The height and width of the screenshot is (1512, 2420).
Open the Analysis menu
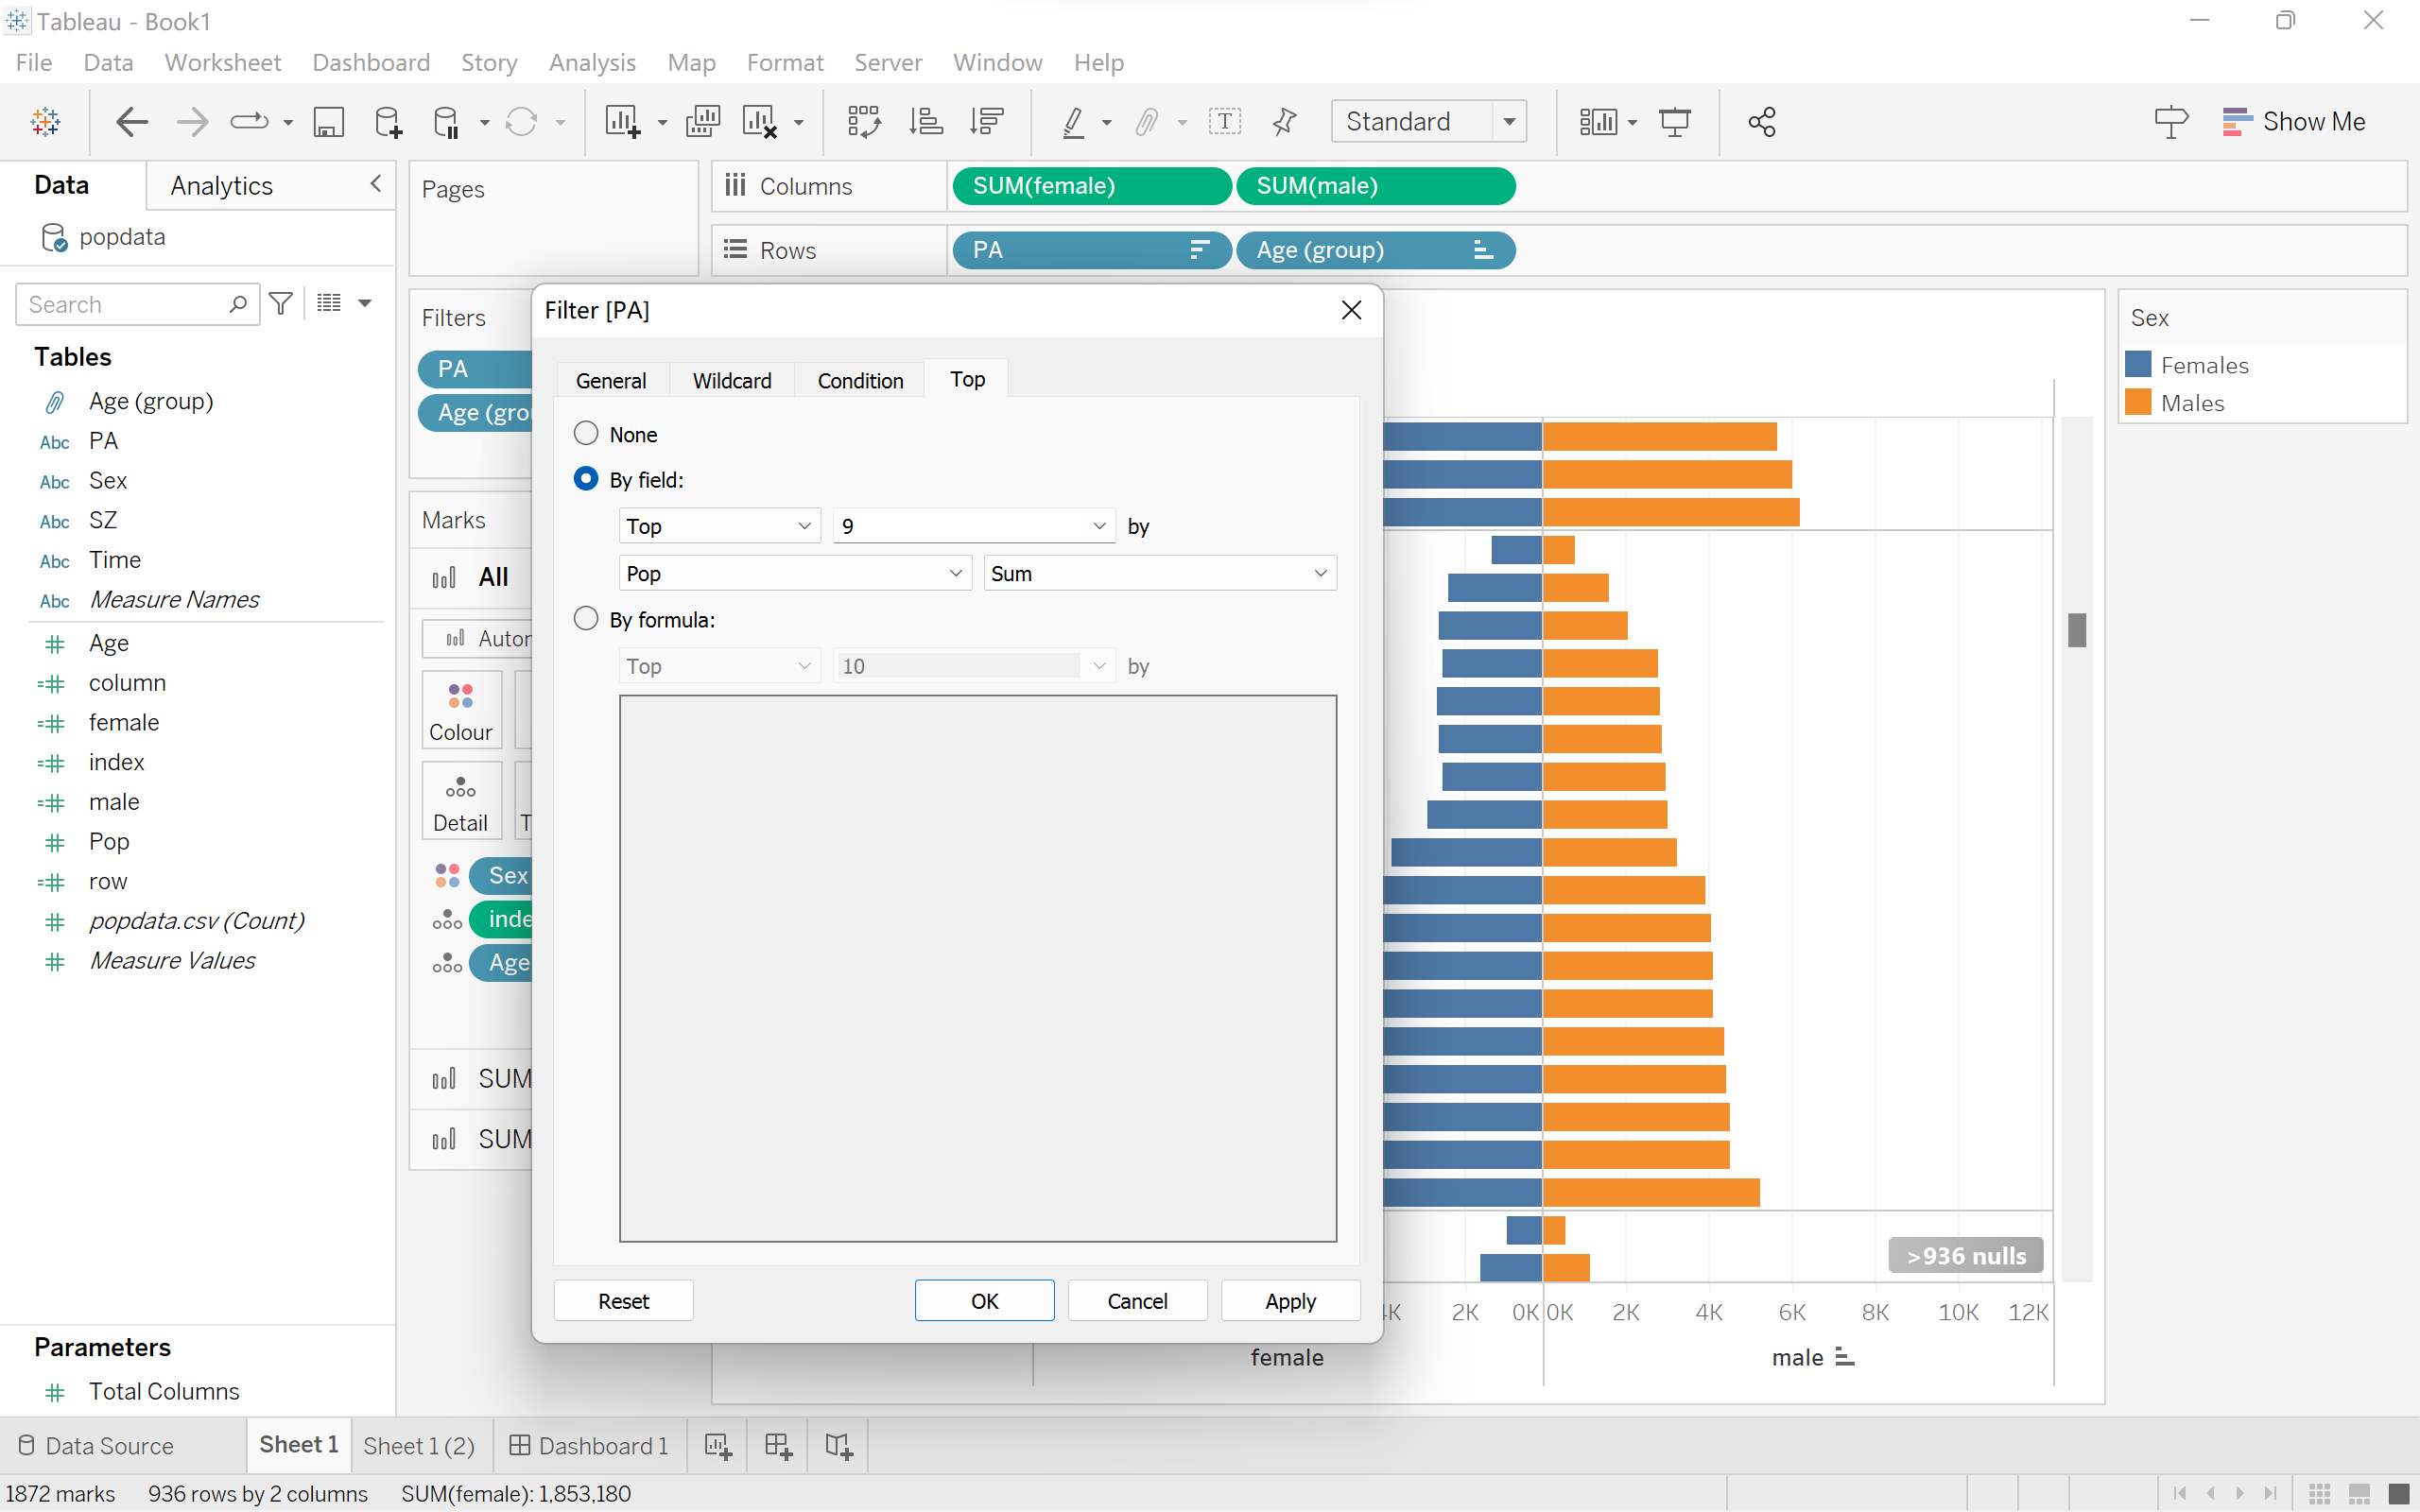(x=592, y=62)
